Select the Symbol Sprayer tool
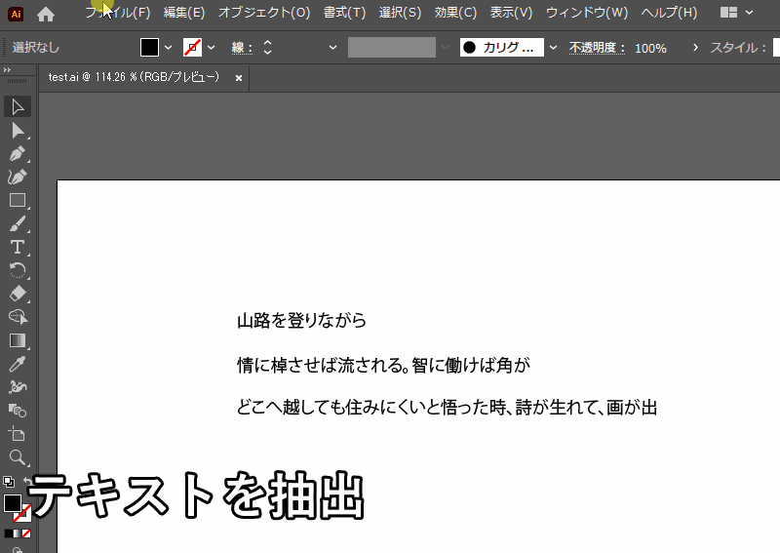The width and height of the screenshot is (780, 553). click(18, 387)
